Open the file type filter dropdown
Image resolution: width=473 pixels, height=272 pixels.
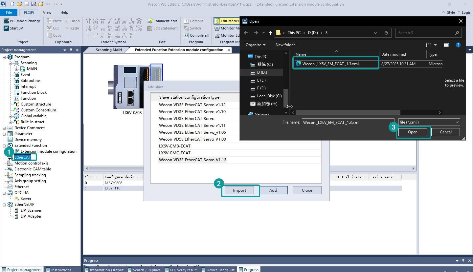pyautogui.click(x=429, y=122)
